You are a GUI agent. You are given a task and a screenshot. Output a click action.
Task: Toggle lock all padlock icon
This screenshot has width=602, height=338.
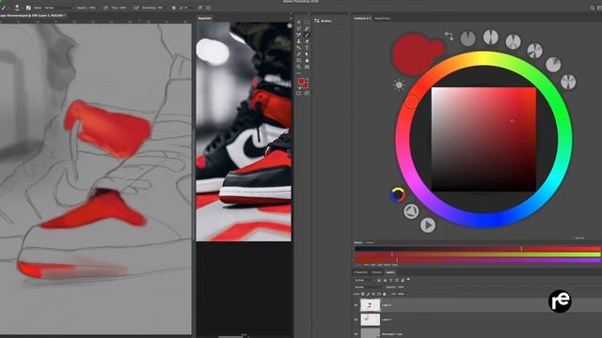point(385,294)
